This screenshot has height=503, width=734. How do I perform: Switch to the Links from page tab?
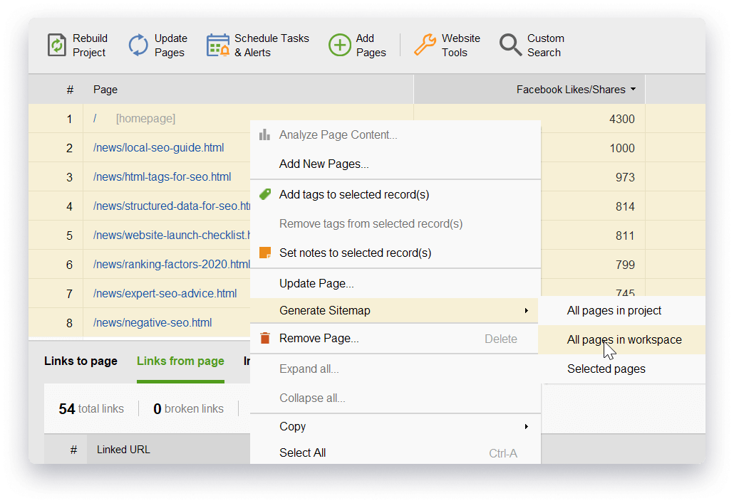[x=180, y=361]
